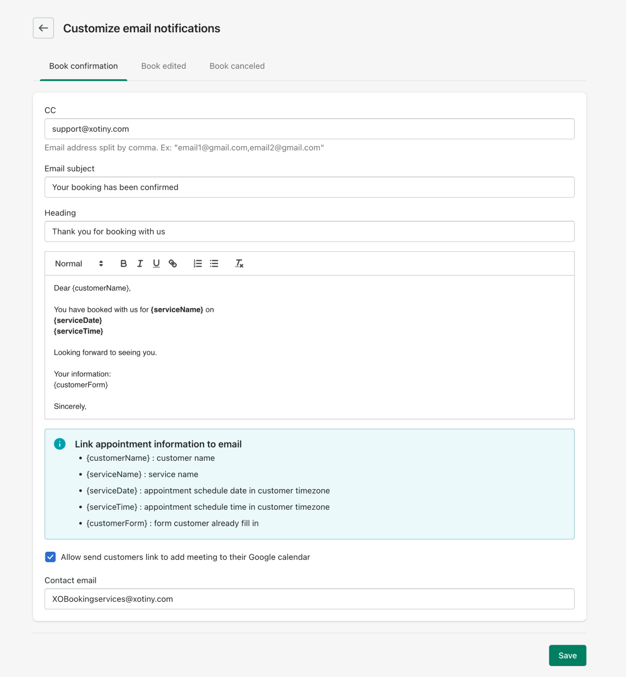Focus the Email subject input field
Viewport: 626px width, 677px height.
[x=309, y=187]
